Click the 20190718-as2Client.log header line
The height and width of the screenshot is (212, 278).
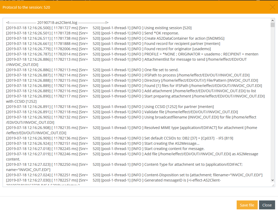[57, 23]
